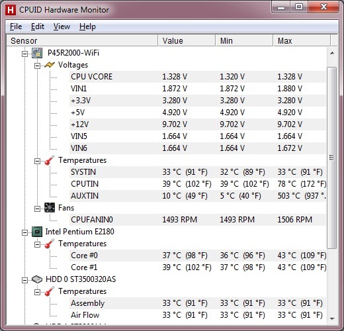Select the SYSTIN temperature row
This screenshot has height=331, width=344.
pyautogui.click(x=198, y=172)
